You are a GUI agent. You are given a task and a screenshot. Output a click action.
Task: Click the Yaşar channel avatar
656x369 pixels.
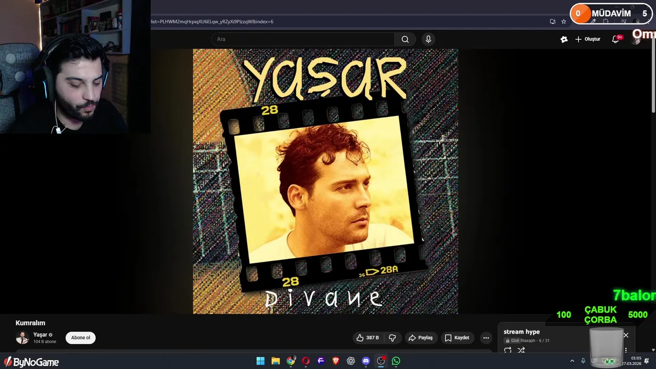(x=22, y=338)
